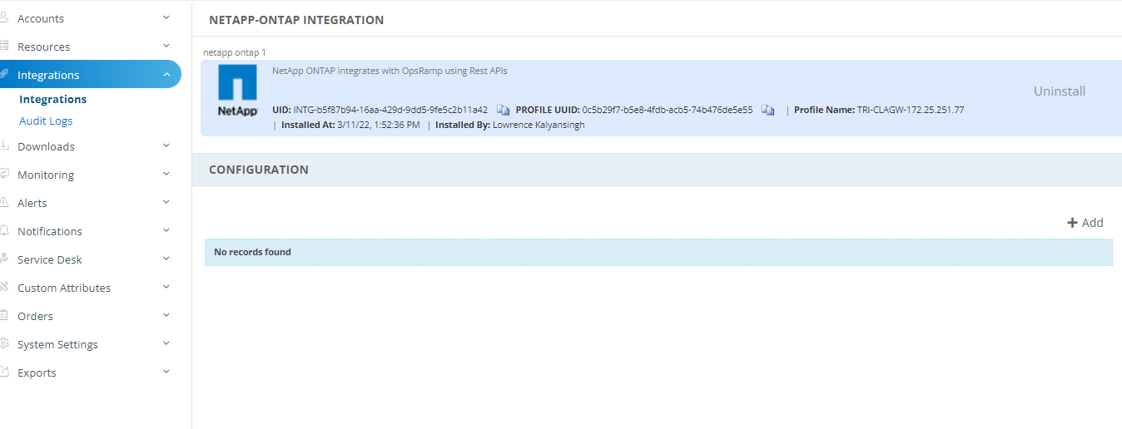Click the Notifications bell icon

[4, 231]
